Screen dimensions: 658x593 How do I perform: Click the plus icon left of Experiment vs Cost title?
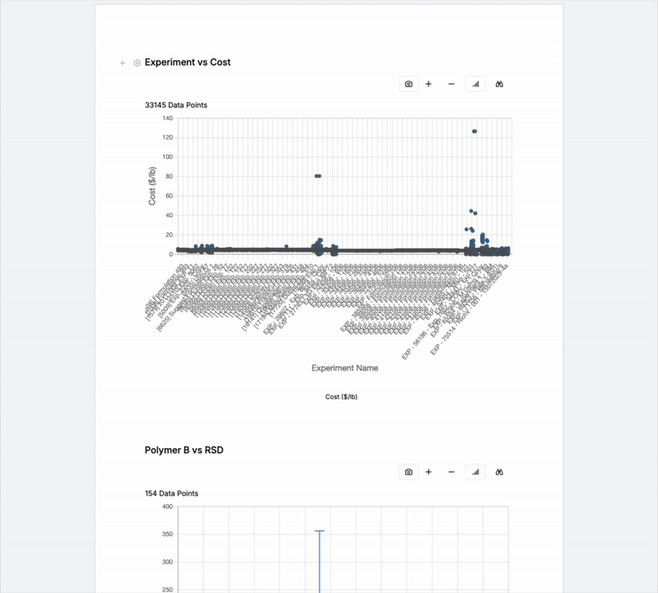coord(123,63)
